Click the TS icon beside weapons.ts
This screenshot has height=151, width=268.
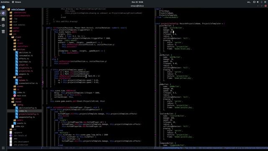pyautogui.click(x=17, y=74)
